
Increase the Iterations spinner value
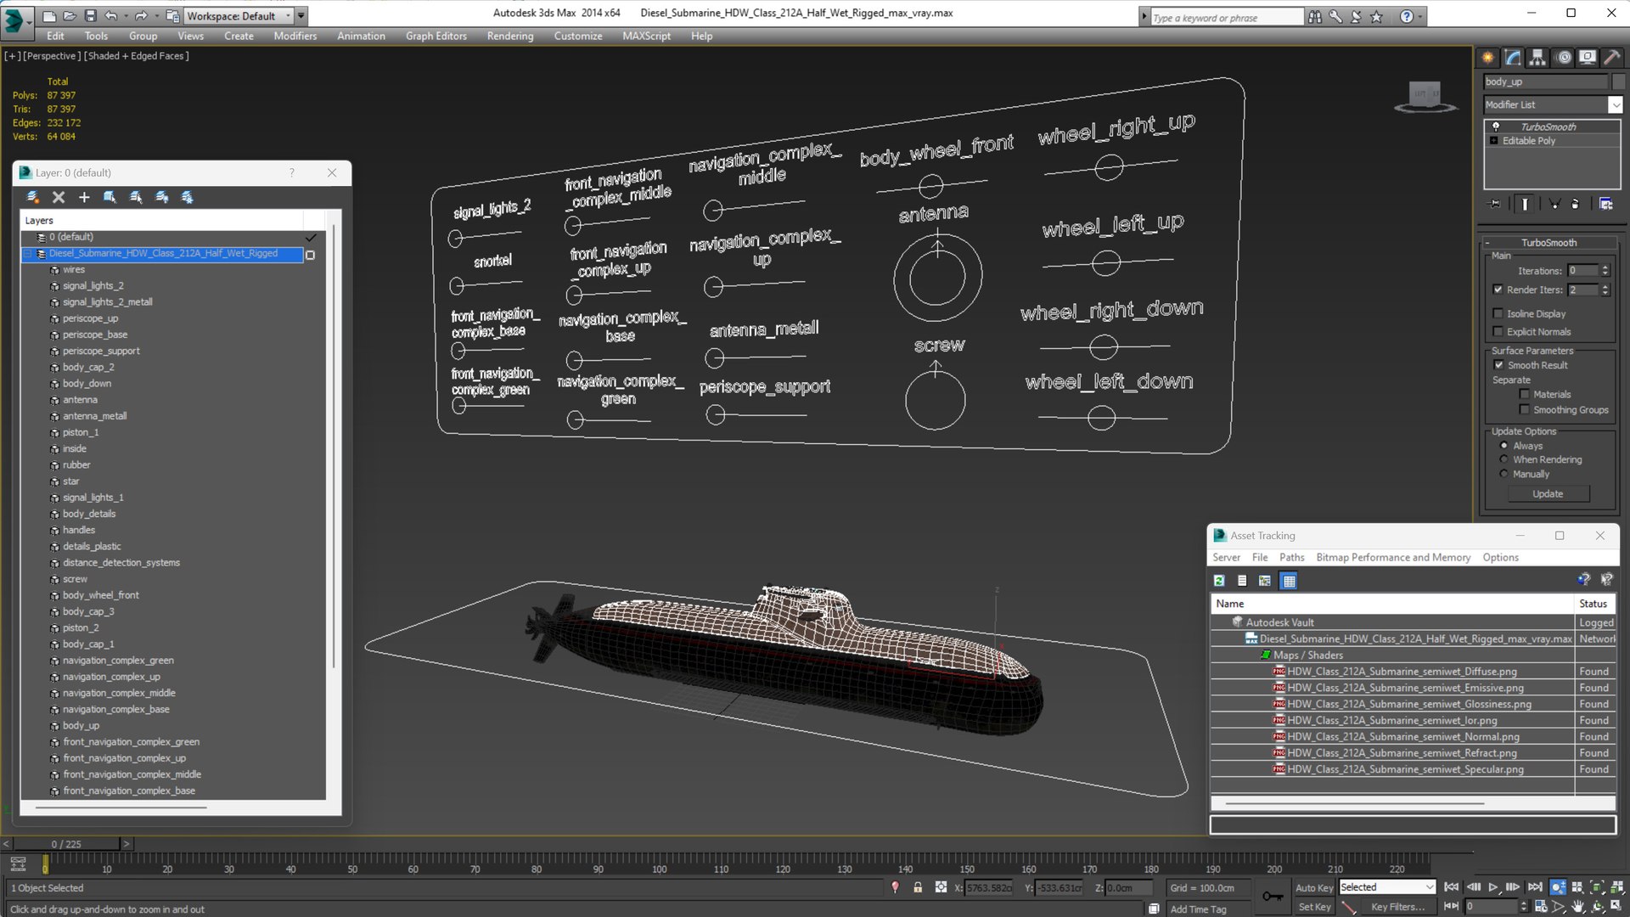[x=1605, y=267]
